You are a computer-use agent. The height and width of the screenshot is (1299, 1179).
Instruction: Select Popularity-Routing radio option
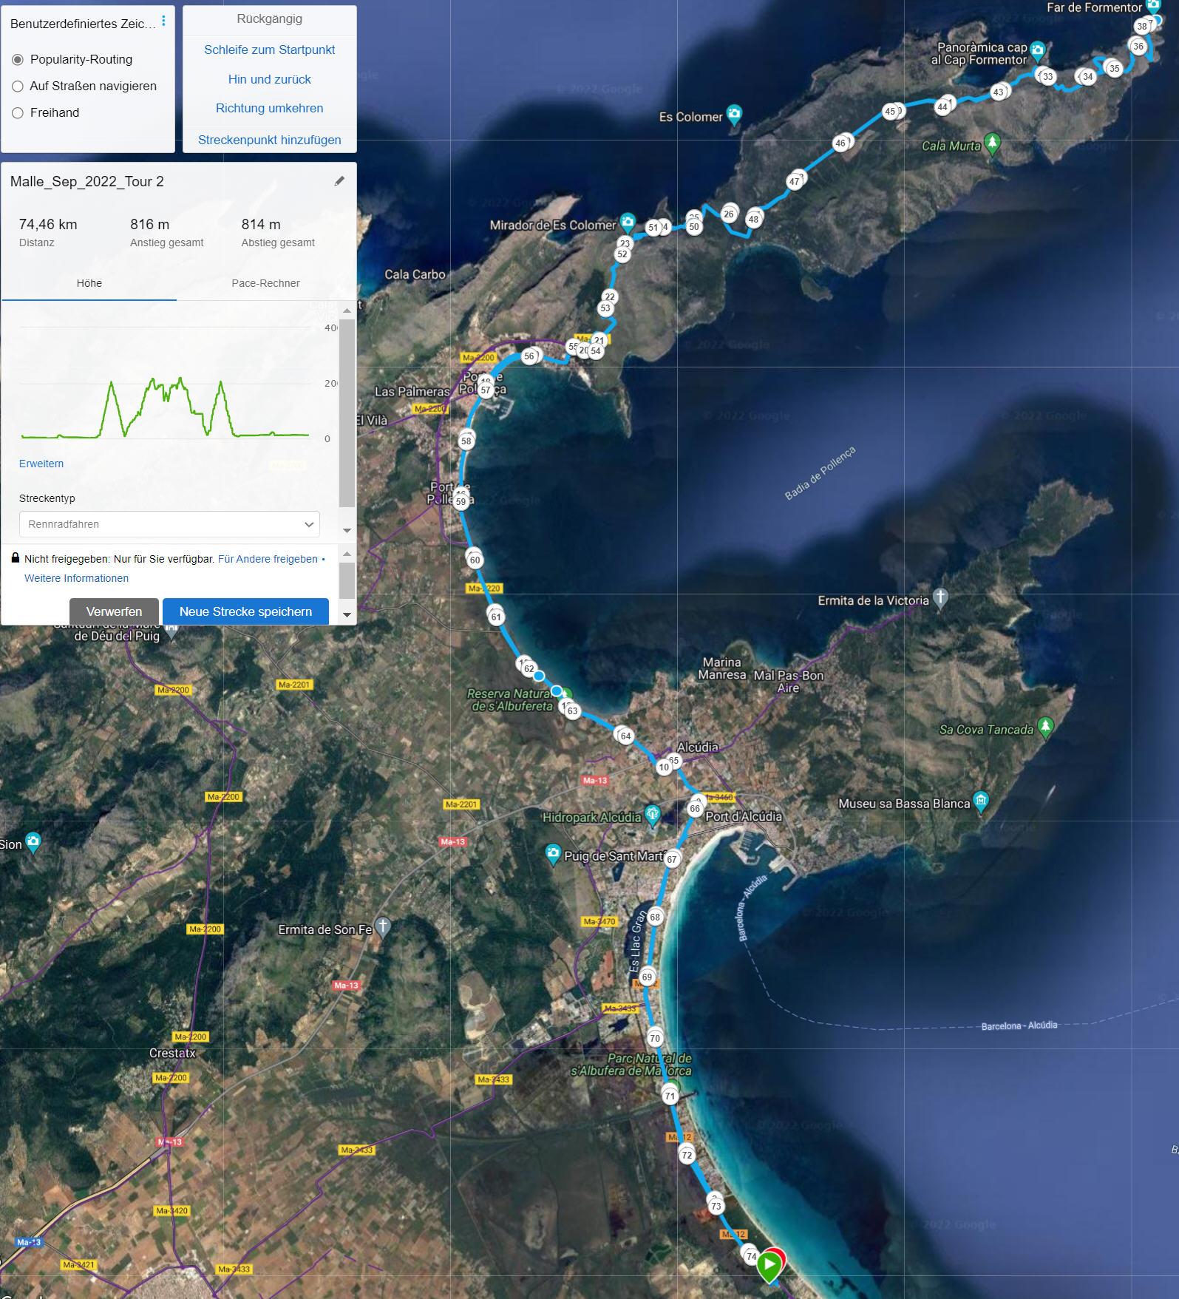18,60
